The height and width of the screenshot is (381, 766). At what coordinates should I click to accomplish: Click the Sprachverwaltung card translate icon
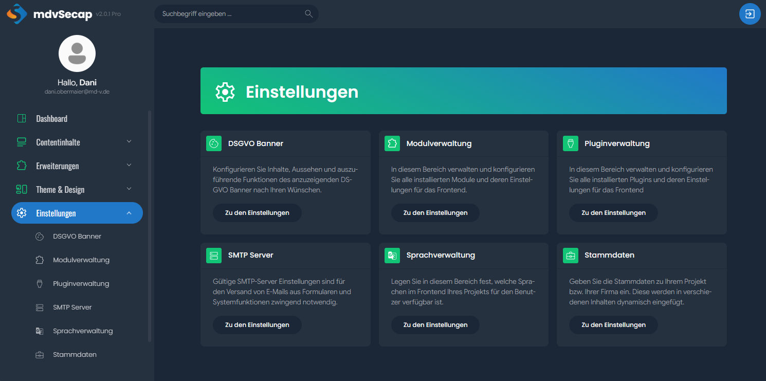392,256
